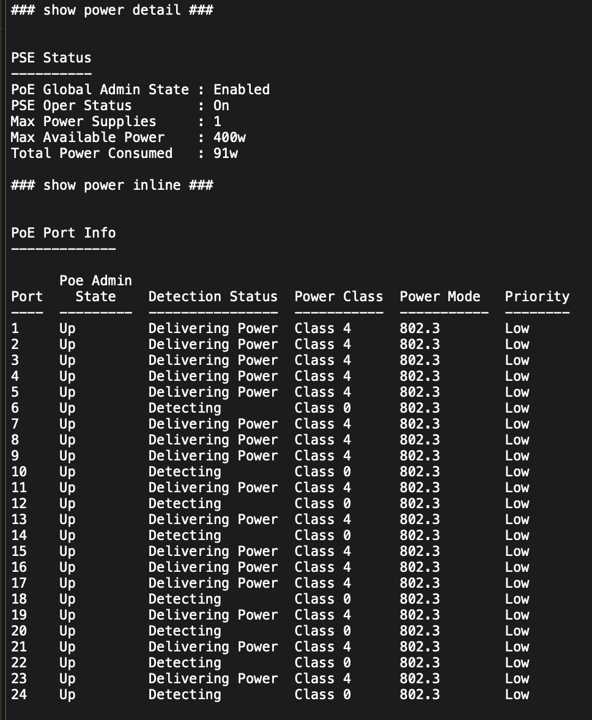
Task: Click the "Power Mode" column header
Action: pyautogui.click(x=440, y=296)
